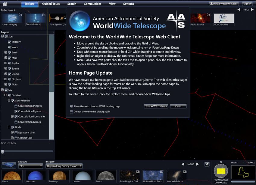Select the Mercury planet thumbnail

click(x=59, y=177)
